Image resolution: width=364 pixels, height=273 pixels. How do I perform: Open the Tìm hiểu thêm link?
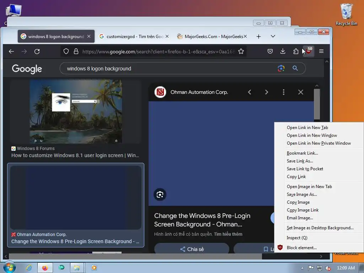tap(228, 234)
